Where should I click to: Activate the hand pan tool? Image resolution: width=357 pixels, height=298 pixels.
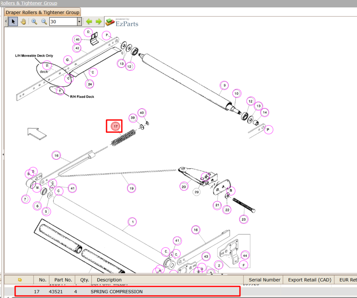click(x=23, y=22)
